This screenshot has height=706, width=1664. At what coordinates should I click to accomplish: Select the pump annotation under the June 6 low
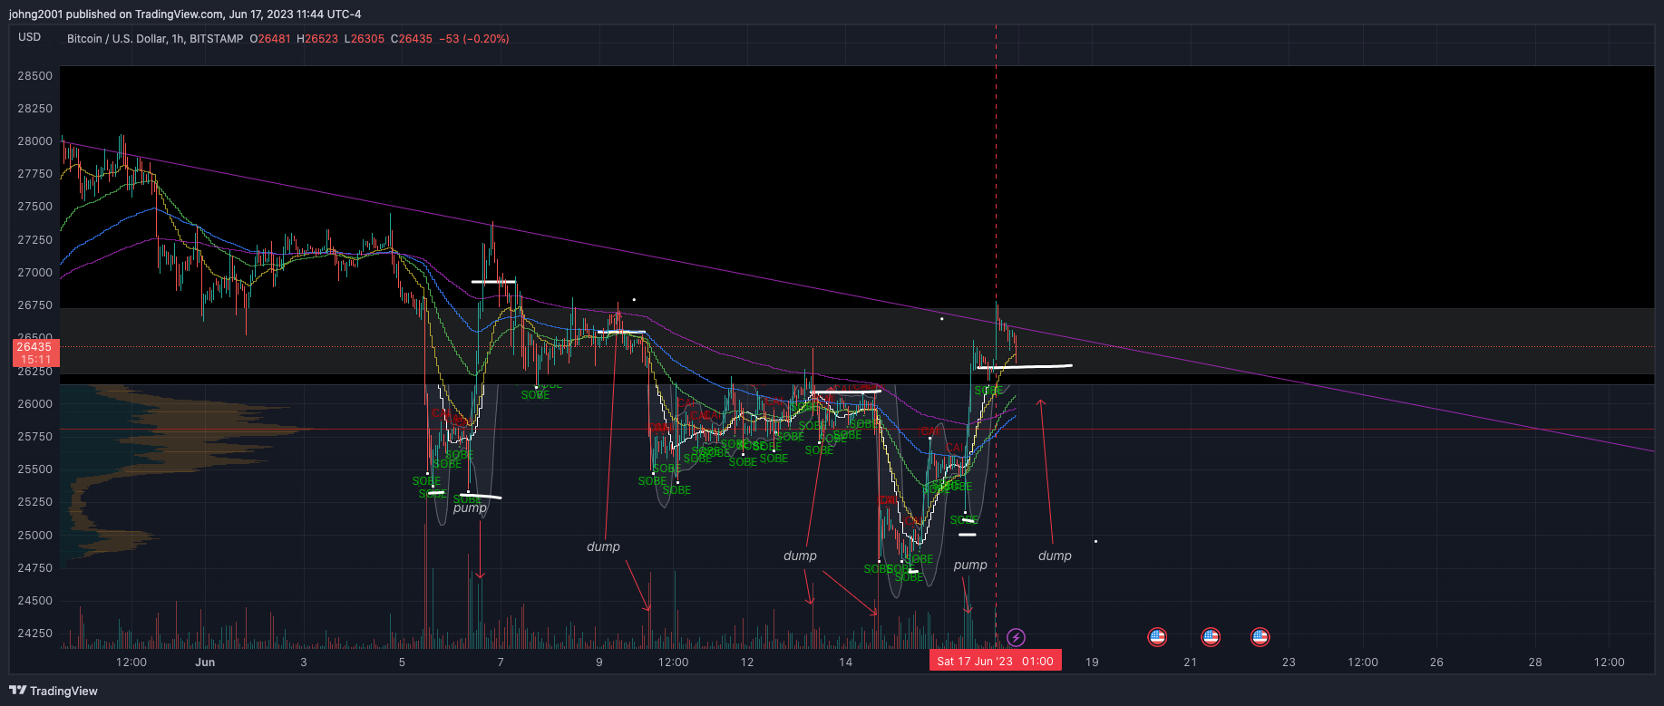[470, 508]
